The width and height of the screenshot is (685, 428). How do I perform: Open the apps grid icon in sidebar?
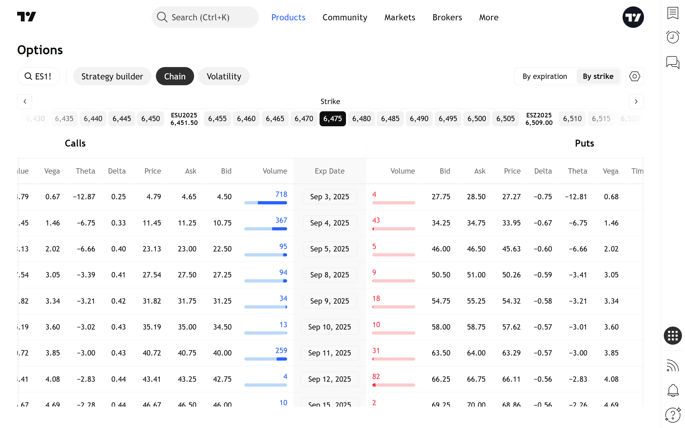[672, 336]
